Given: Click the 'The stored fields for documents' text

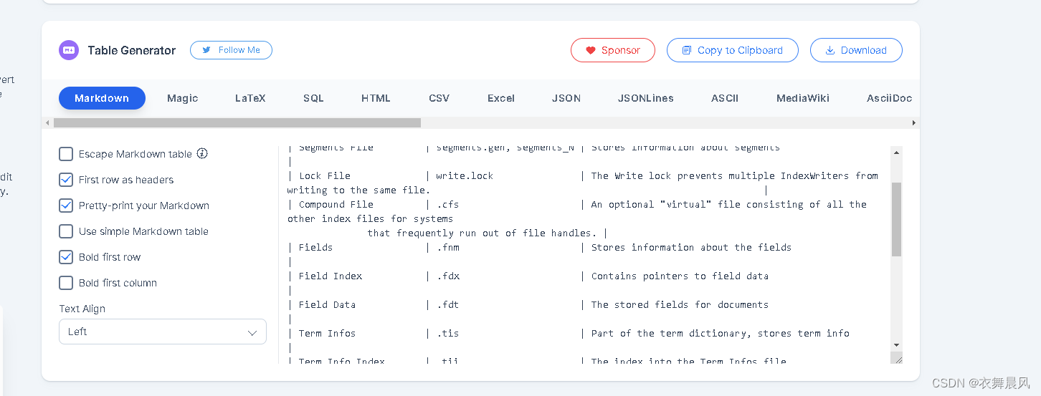Looking at the screenshot, I should (x=680, y=304).
